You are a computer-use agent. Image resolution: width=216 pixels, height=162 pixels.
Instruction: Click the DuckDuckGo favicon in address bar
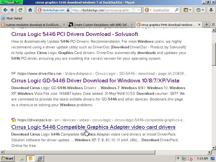click(x=40, y=10)
